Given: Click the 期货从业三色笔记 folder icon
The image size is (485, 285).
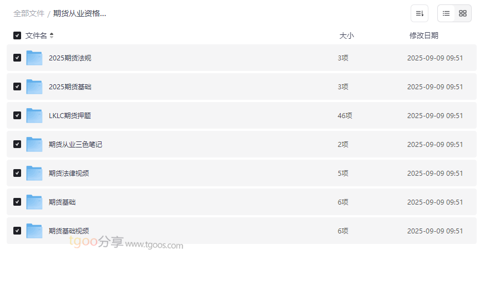Looking at the screenshot, I should [34, 144].
